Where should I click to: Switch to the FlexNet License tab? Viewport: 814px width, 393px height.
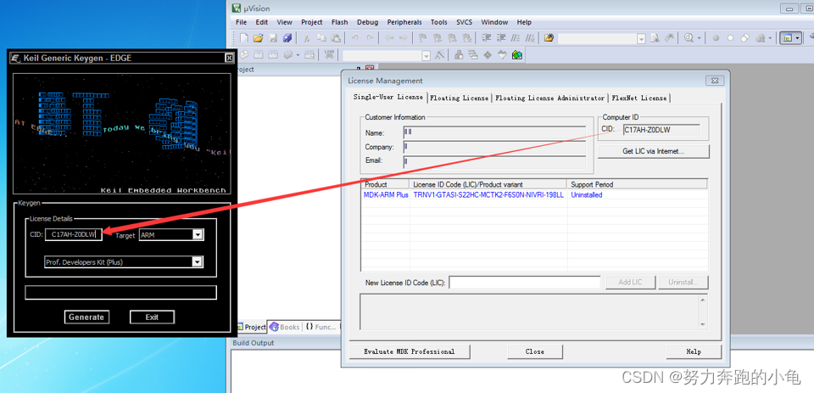[639, 98]
